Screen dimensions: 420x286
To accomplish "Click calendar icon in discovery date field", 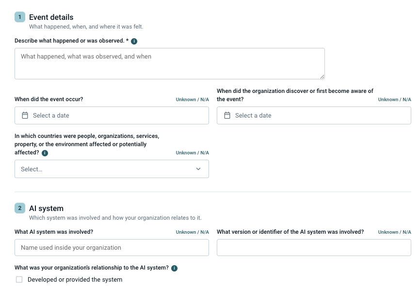I will 227,116.
